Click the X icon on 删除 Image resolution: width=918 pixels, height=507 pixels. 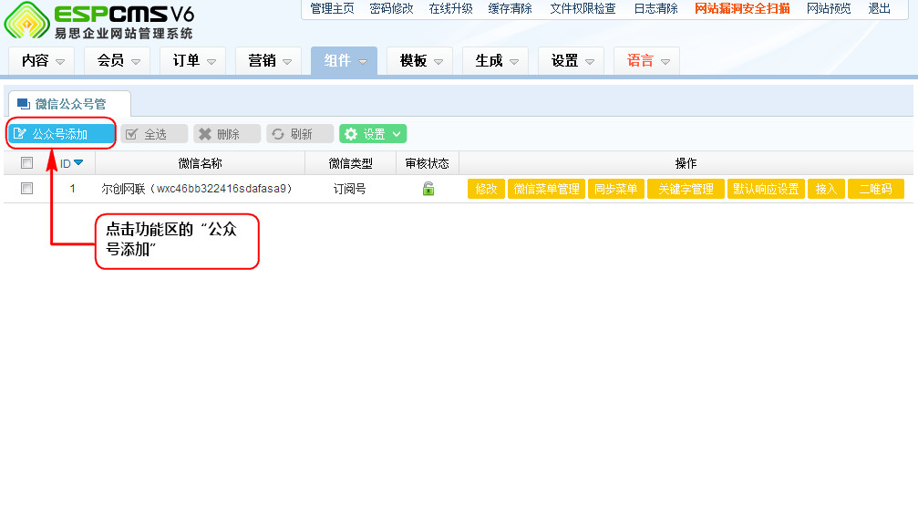point(204,134)
